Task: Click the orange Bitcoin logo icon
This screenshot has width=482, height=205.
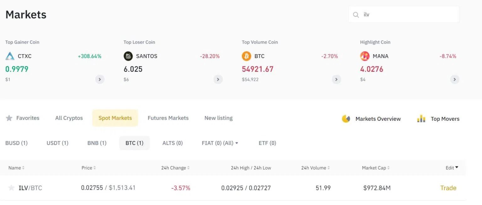Action: point(246,56)
